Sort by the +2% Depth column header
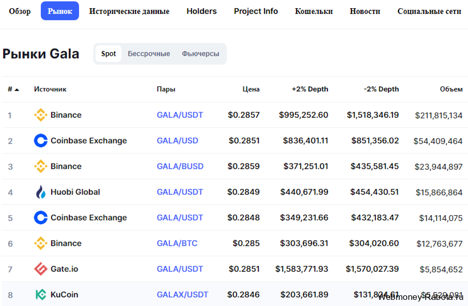 (310, 89)
